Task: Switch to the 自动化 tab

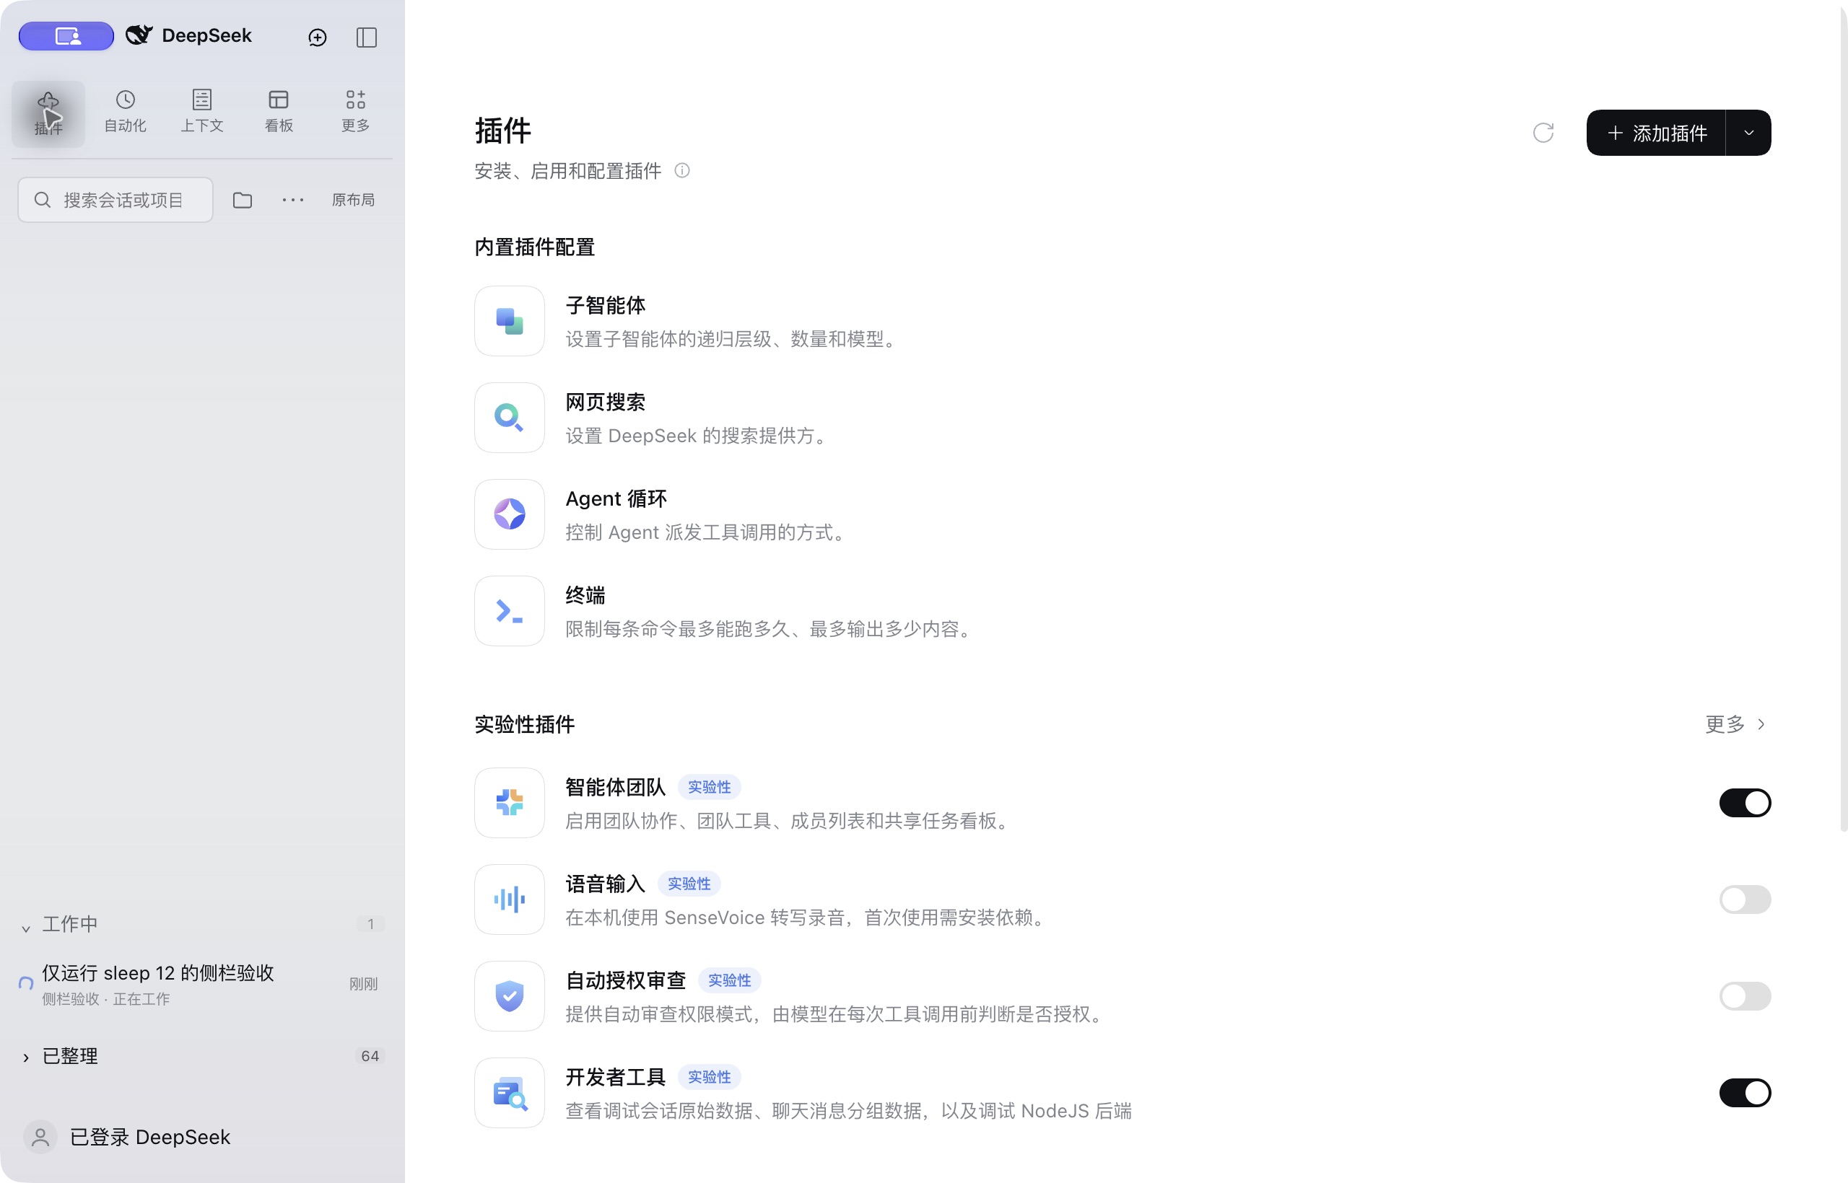Action: click(126, 112)
